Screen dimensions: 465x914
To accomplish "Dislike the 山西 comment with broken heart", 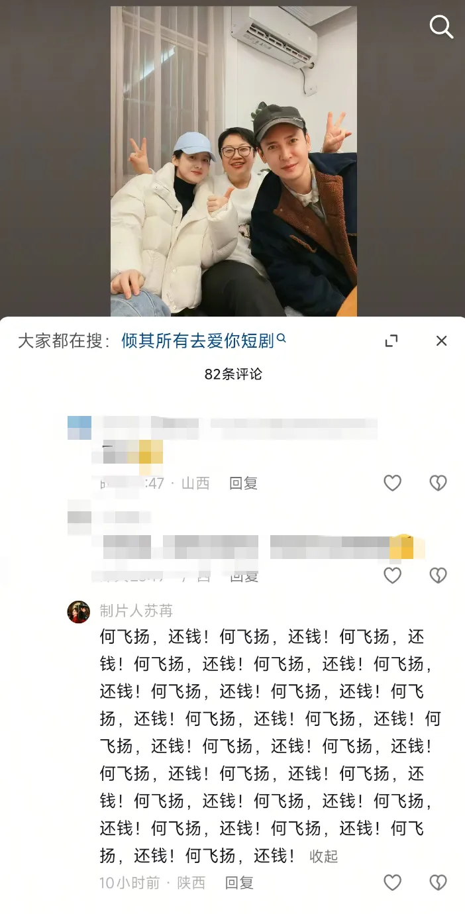I will tap(438, 483).
